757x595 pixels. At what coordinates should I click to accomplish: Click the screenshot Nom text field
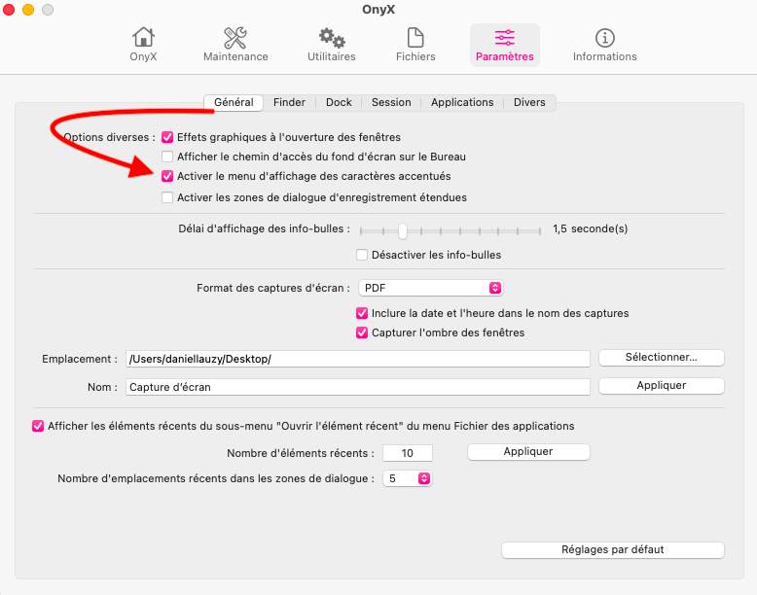click(357, 386)
